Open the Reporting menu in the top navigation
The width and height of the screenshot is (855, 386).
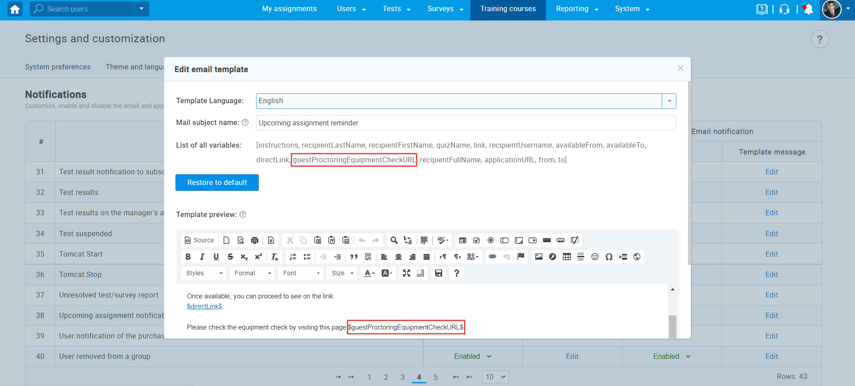click(577, 9)
